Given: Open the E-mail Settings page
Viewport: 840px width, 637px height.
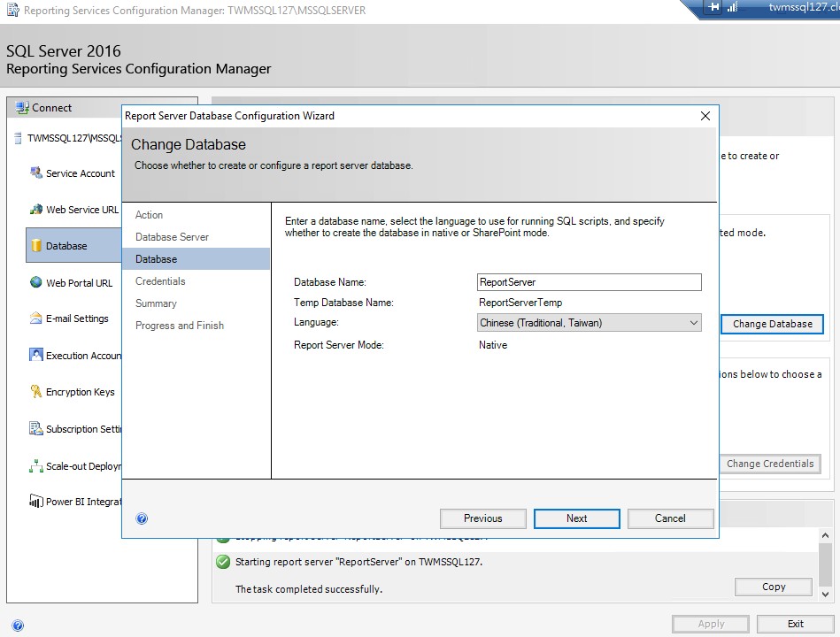Looking at the screenshot, I should coord(77,318).
